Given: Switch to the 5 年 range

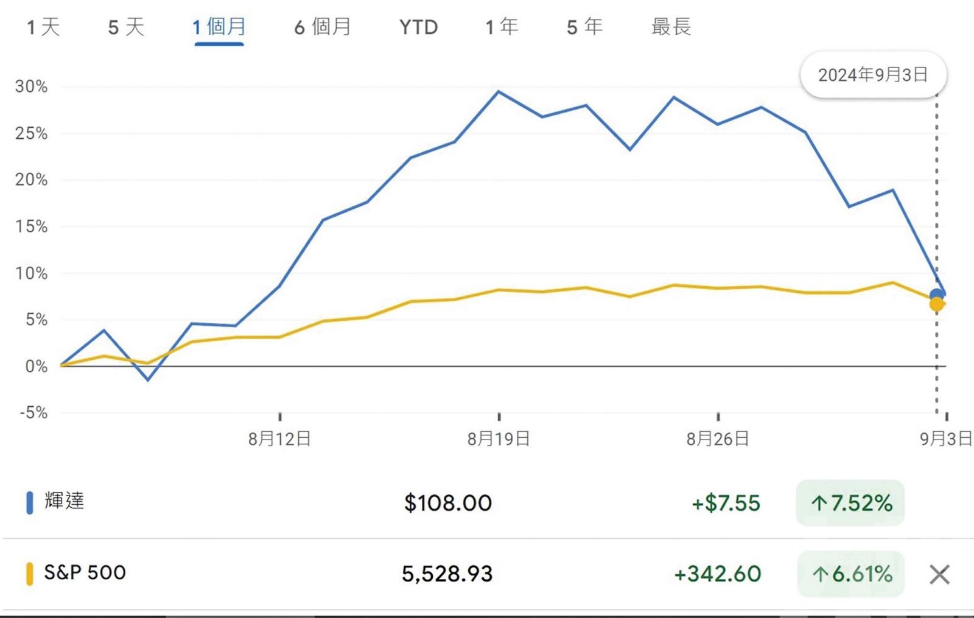Looking at the screenshot, I should [584, 27].
